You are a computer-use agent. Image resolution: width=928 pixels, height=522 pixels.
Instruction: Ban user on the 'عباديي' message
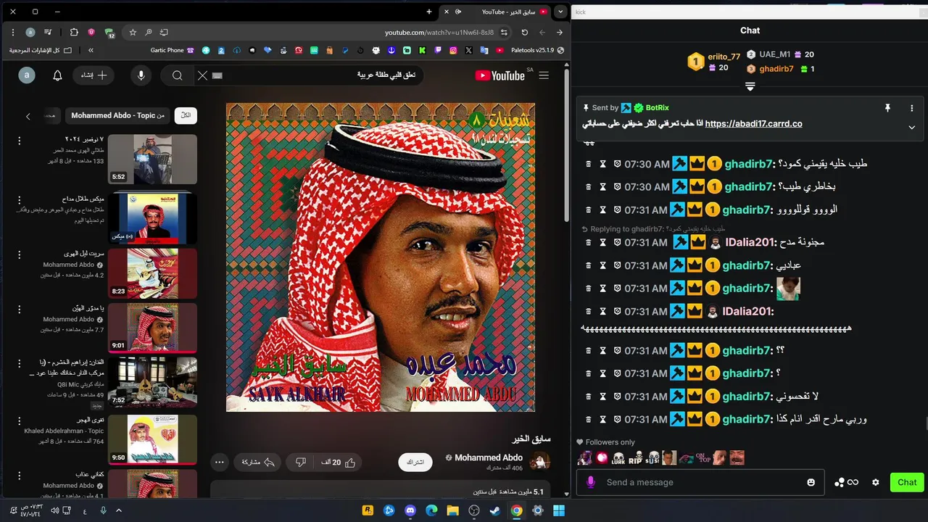[617, 265]
